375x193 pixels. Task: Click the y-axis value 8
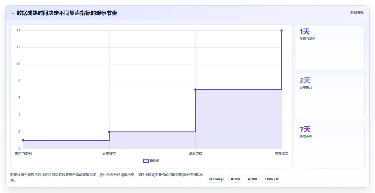[x=19, y=81]
